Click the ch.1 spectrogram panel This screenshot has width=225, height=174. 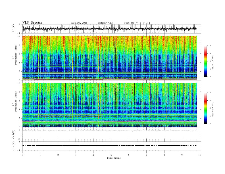point(110,58)
